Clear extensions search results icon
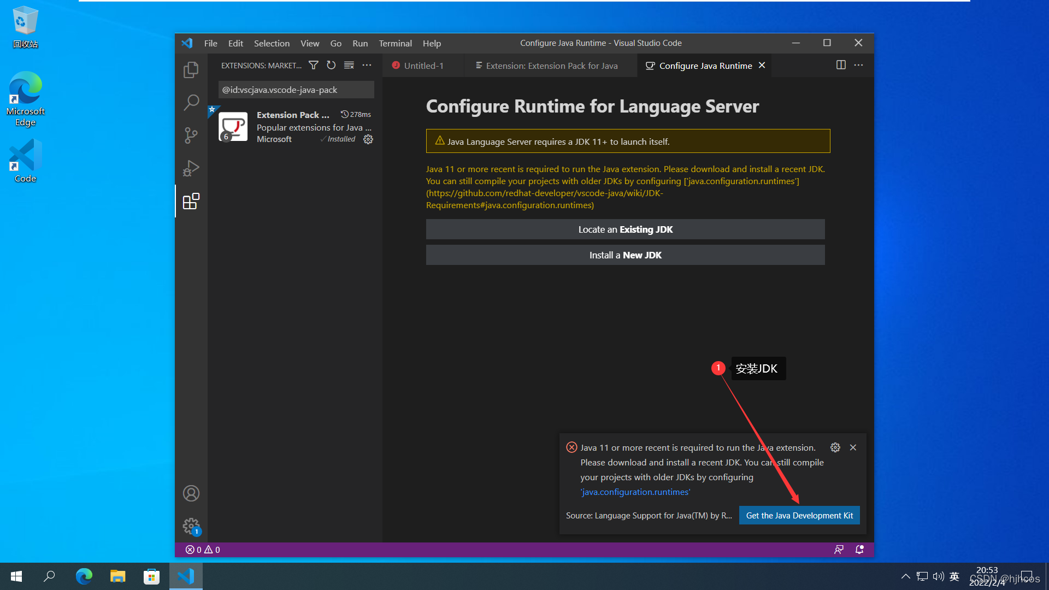The width and height of the screenshot is (1049, 590). [349, 65]
